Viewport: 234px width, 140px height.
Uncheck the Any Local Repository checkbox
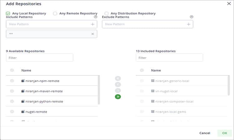[x=8, y=13]
